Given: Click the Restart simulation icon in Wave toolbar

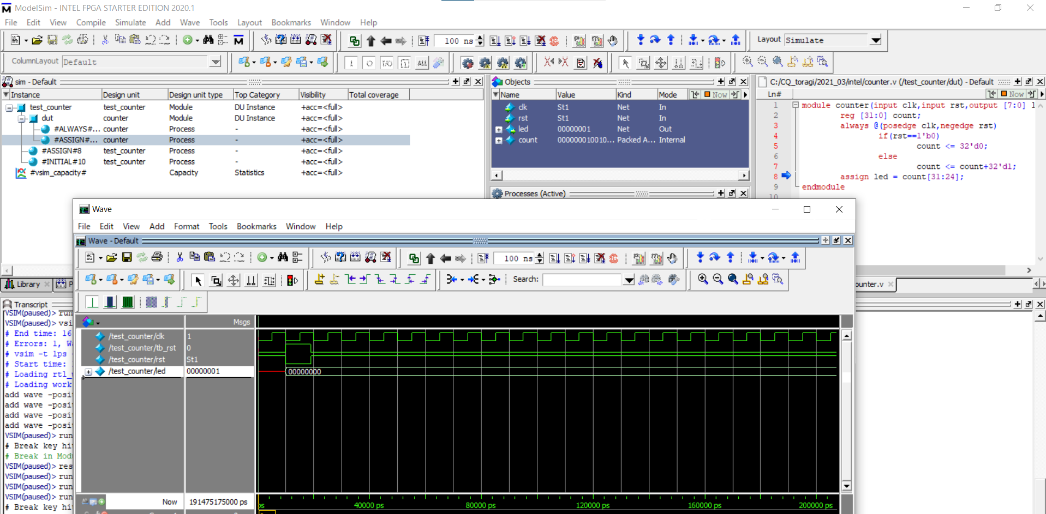Looking at the screenshot, I should [x=483, y=258].
